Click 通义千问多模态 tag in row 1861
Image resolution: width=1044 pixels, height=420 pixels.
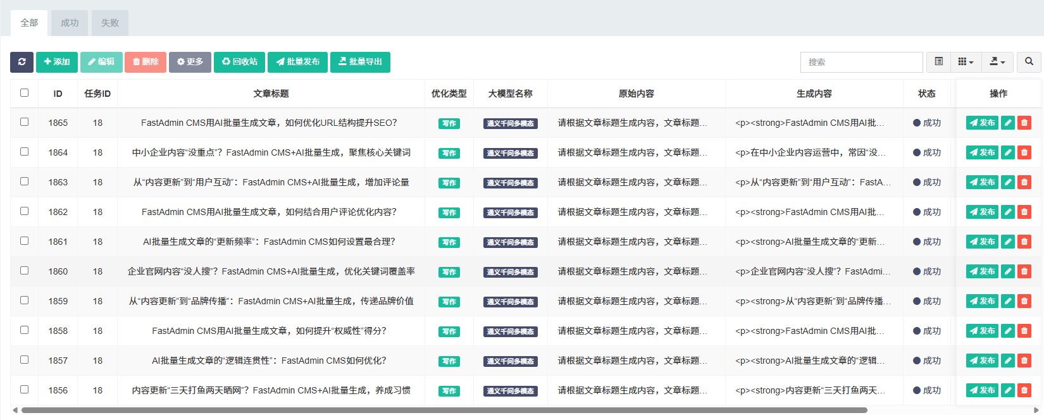pyautogui.click(x=511, y=242)
